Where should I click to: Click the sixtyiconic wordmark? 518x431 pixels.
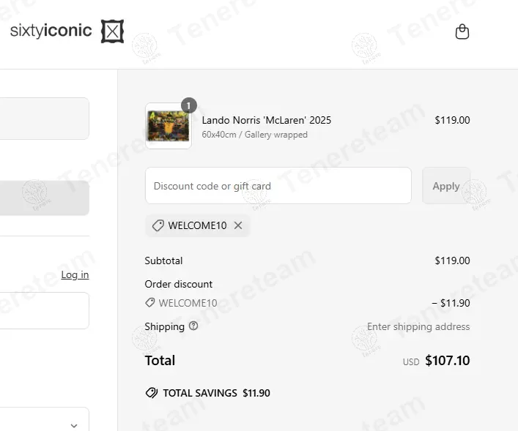(51, 31)
